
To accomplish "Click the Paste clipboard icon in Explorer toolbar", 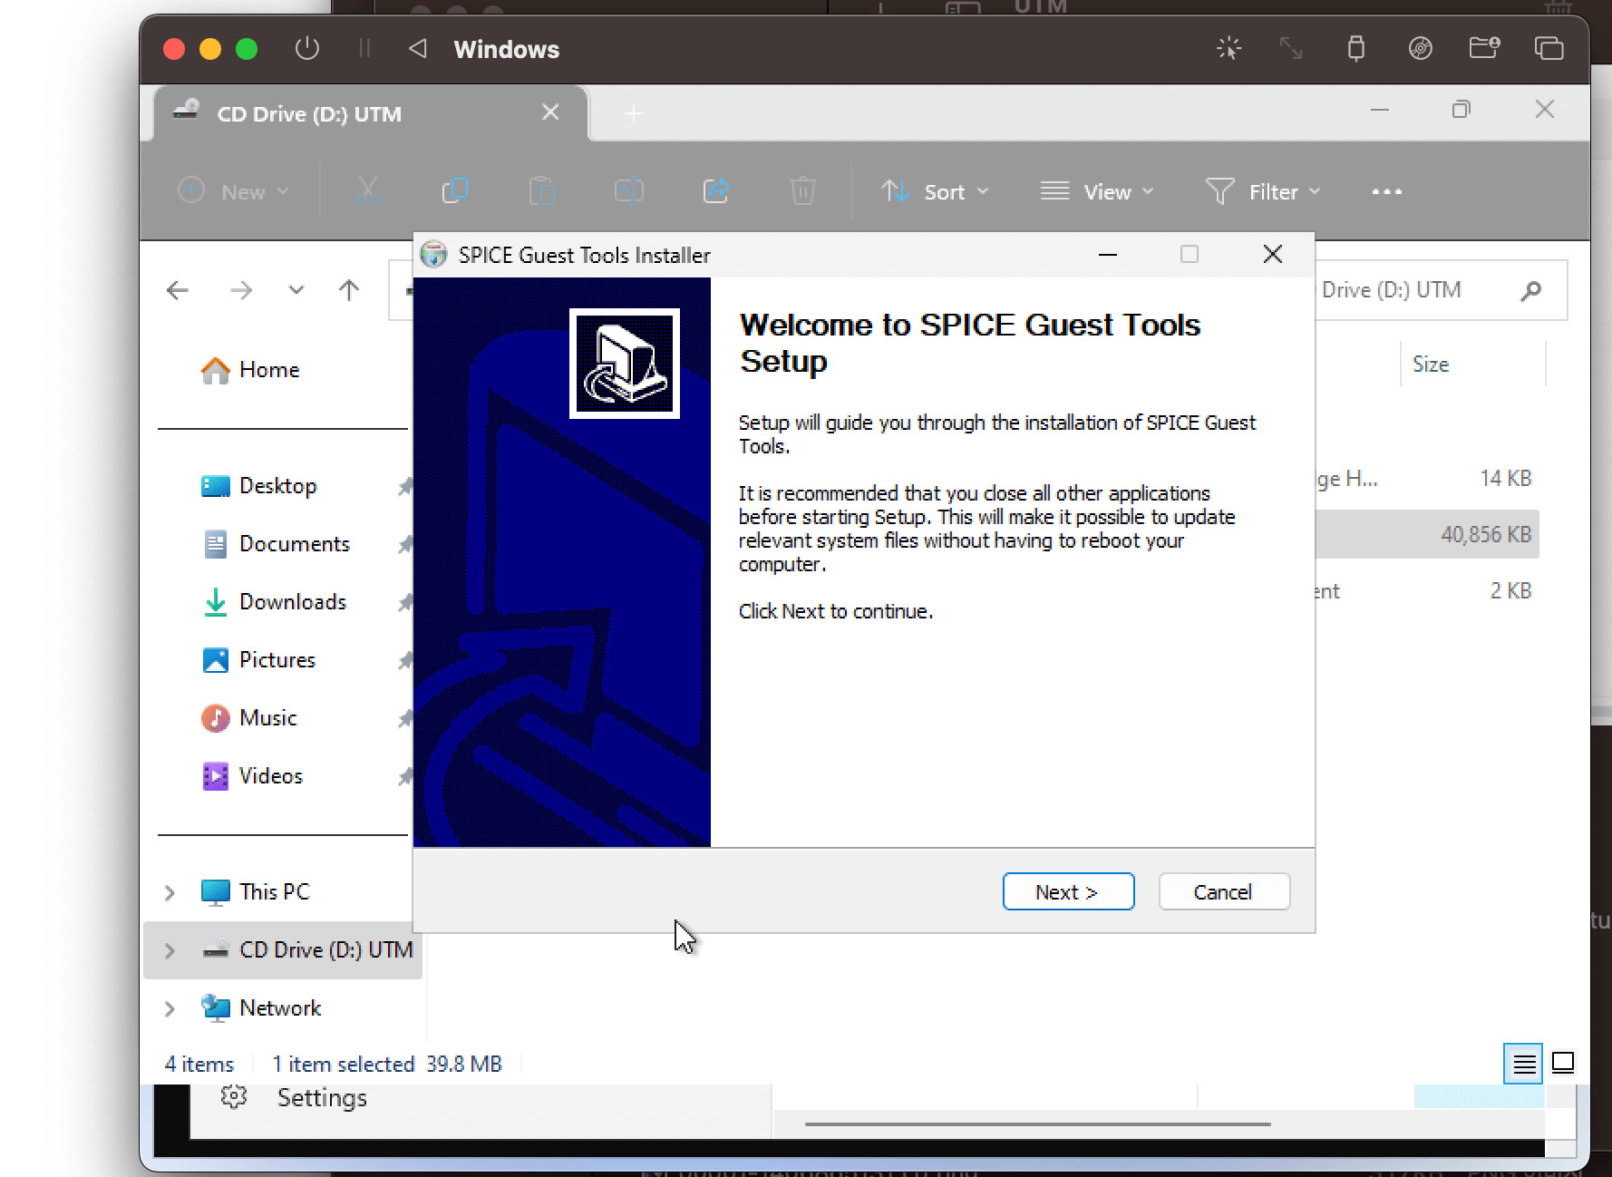I will (x=541, y=191).
